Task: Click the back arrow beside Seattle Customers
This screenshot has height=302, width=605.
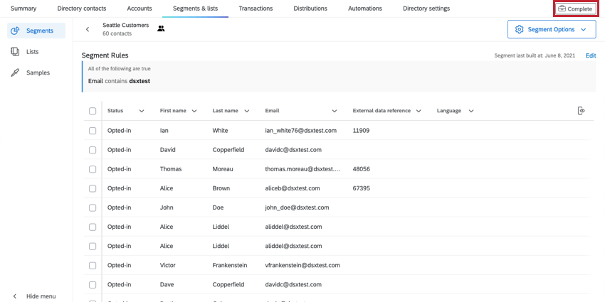Action: pos(88,29)
